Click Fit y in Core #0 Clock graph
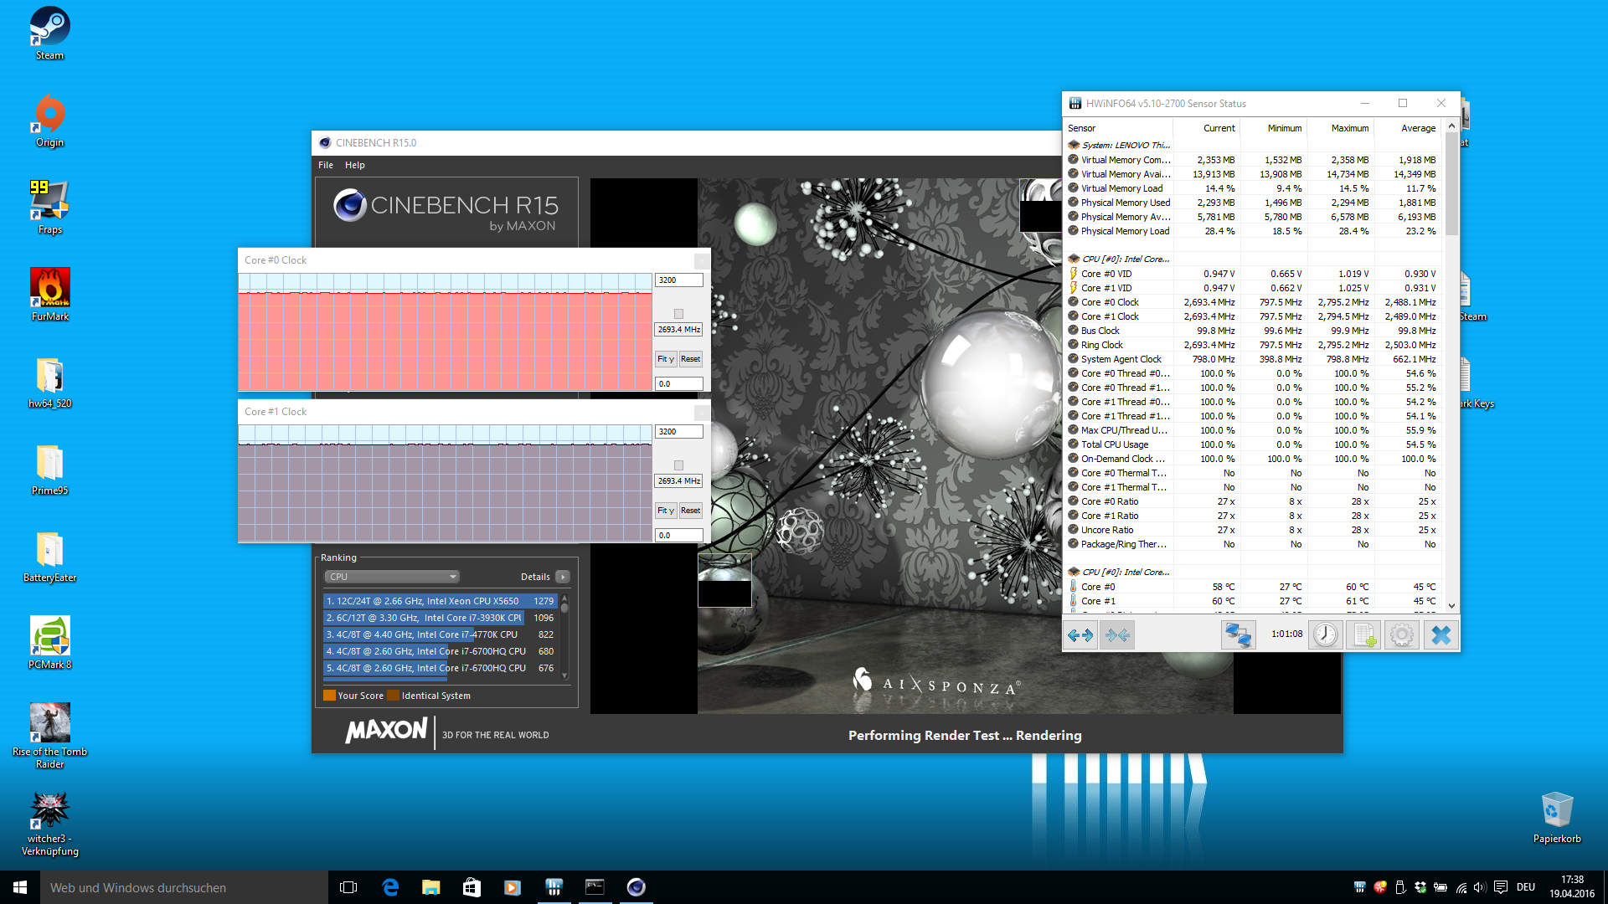 tap(666, 359)
